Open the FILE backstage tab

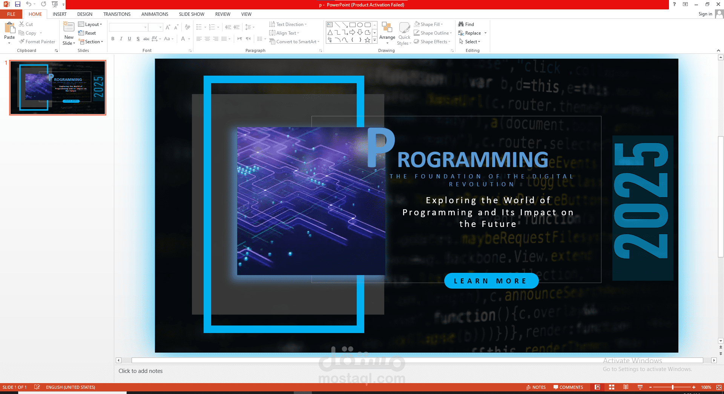[x=11, y=14]
